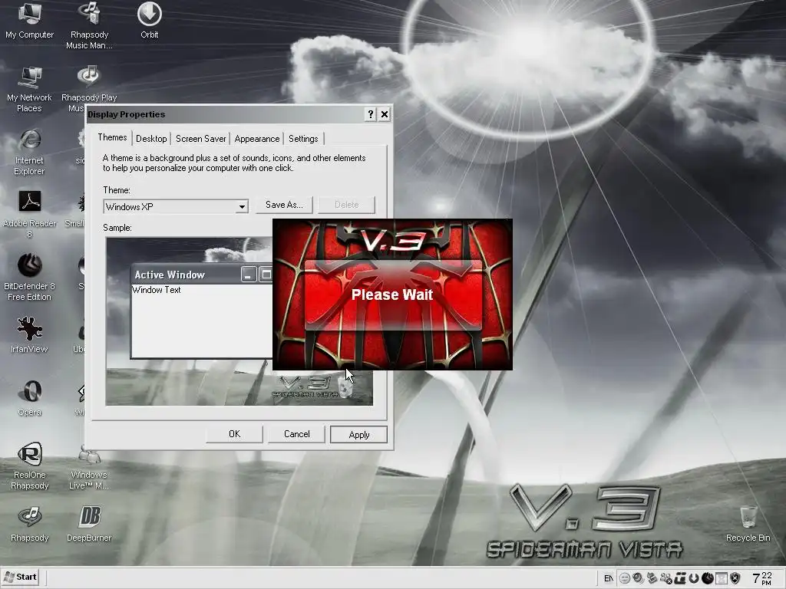
Task: Click the EN language indicator in taskbar
Action: [608, 578]
